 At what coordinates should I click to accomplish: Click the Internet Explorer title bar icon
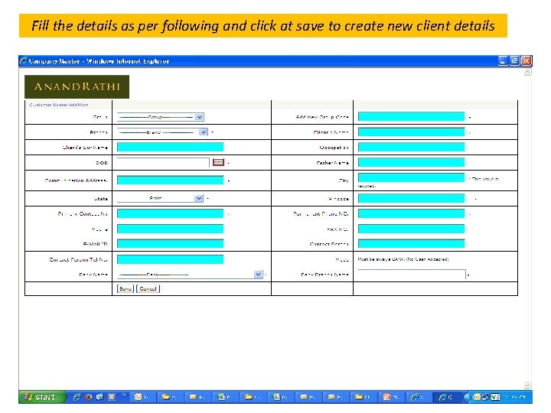pyautogui.click(x=24, y=60)
